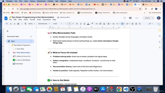The height and width of the screenshot is (93, 165).
Task: Bookmark this page with the star icon
Action: coord(140,9)
